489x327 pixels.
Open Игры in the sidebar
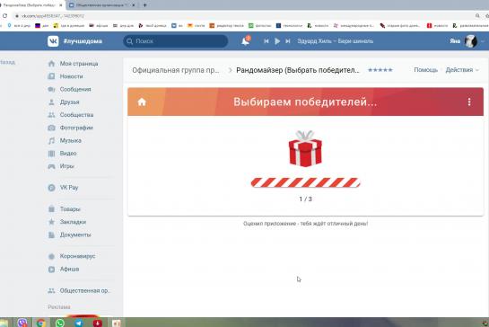click(x=66, y=166)
